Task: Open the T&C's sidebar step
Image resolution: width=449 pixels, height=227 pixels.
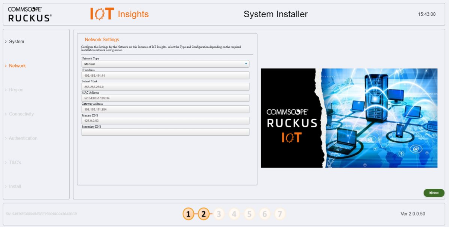Action: click(x=15, y=162)
